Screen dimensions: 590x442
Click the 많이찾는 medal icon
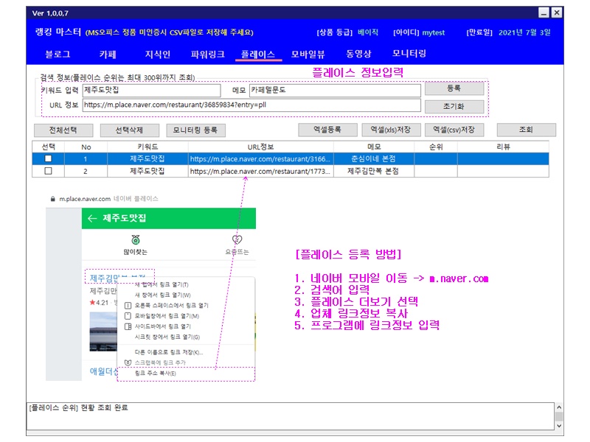point(136,239)
